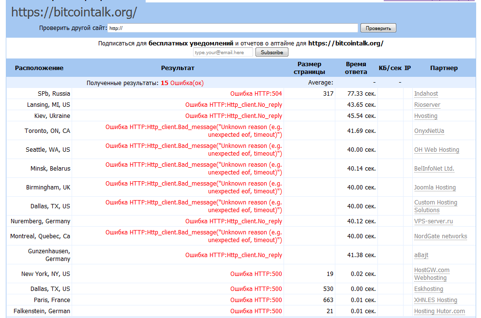Open the HostGW.com Webhosting link
Image resolution: width=481 pixels, height=318 pixels.
(x=432, y=274)
